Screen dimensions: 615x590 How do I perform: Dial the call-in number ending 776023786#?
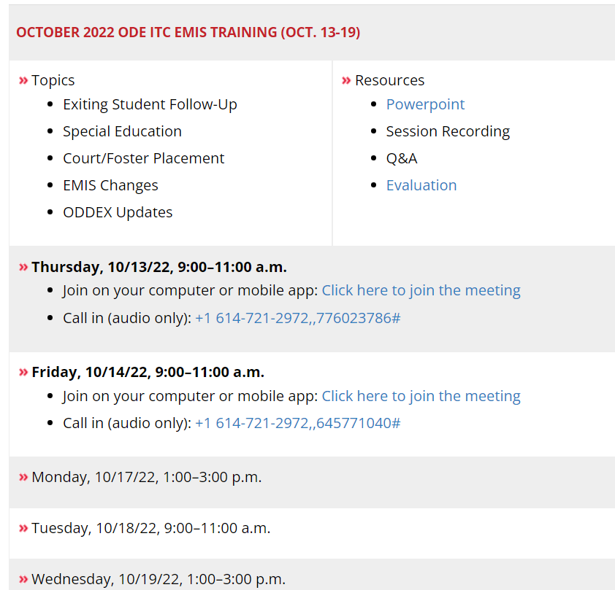(297, 318)
